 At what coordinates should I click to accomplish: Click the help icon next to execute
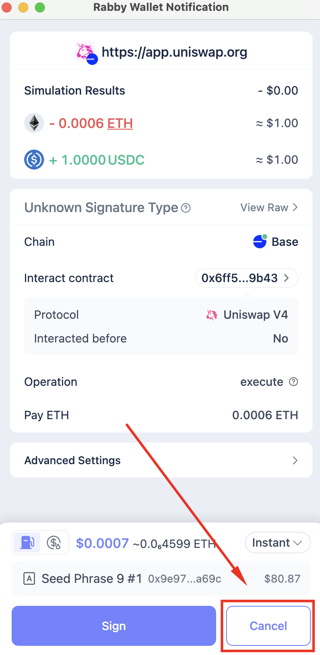293,382
